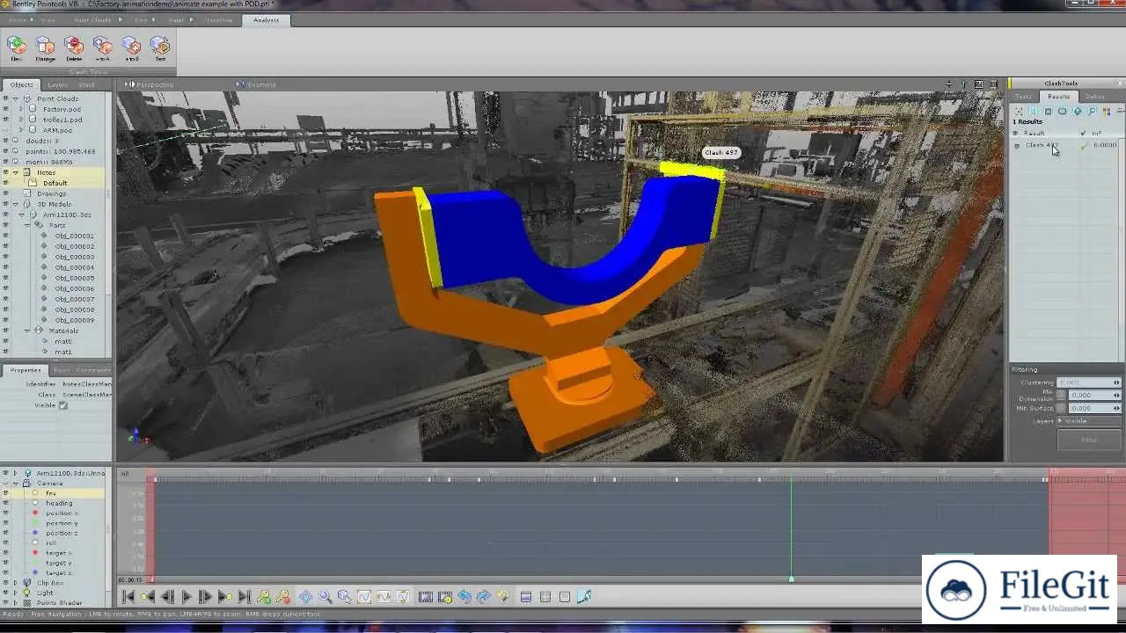Screen dimensions: 1126x633
Task: Click the first curve graph icon
Action: 364,597
